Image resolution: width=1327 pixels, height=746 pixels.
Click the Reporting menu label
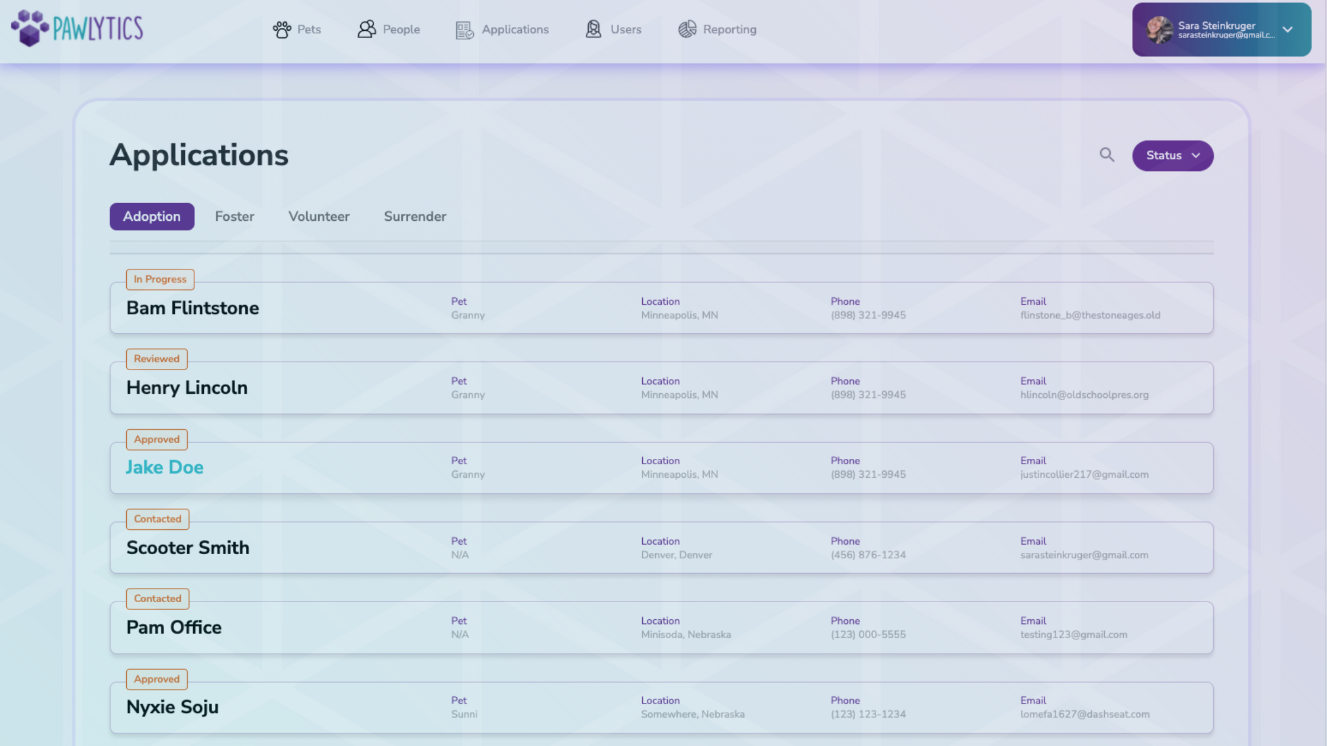pos(729,30)
